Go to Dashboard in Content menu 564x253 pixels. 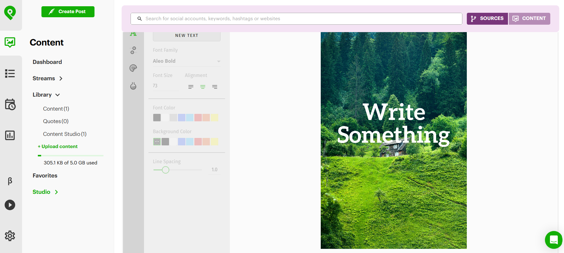click(47, 62)
